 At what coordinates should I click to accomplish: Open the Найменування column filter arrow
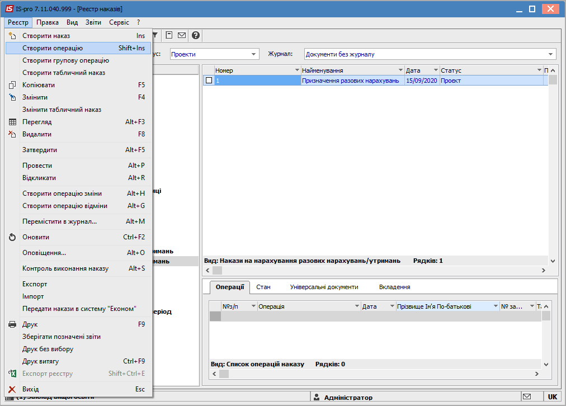pos(400,70)
